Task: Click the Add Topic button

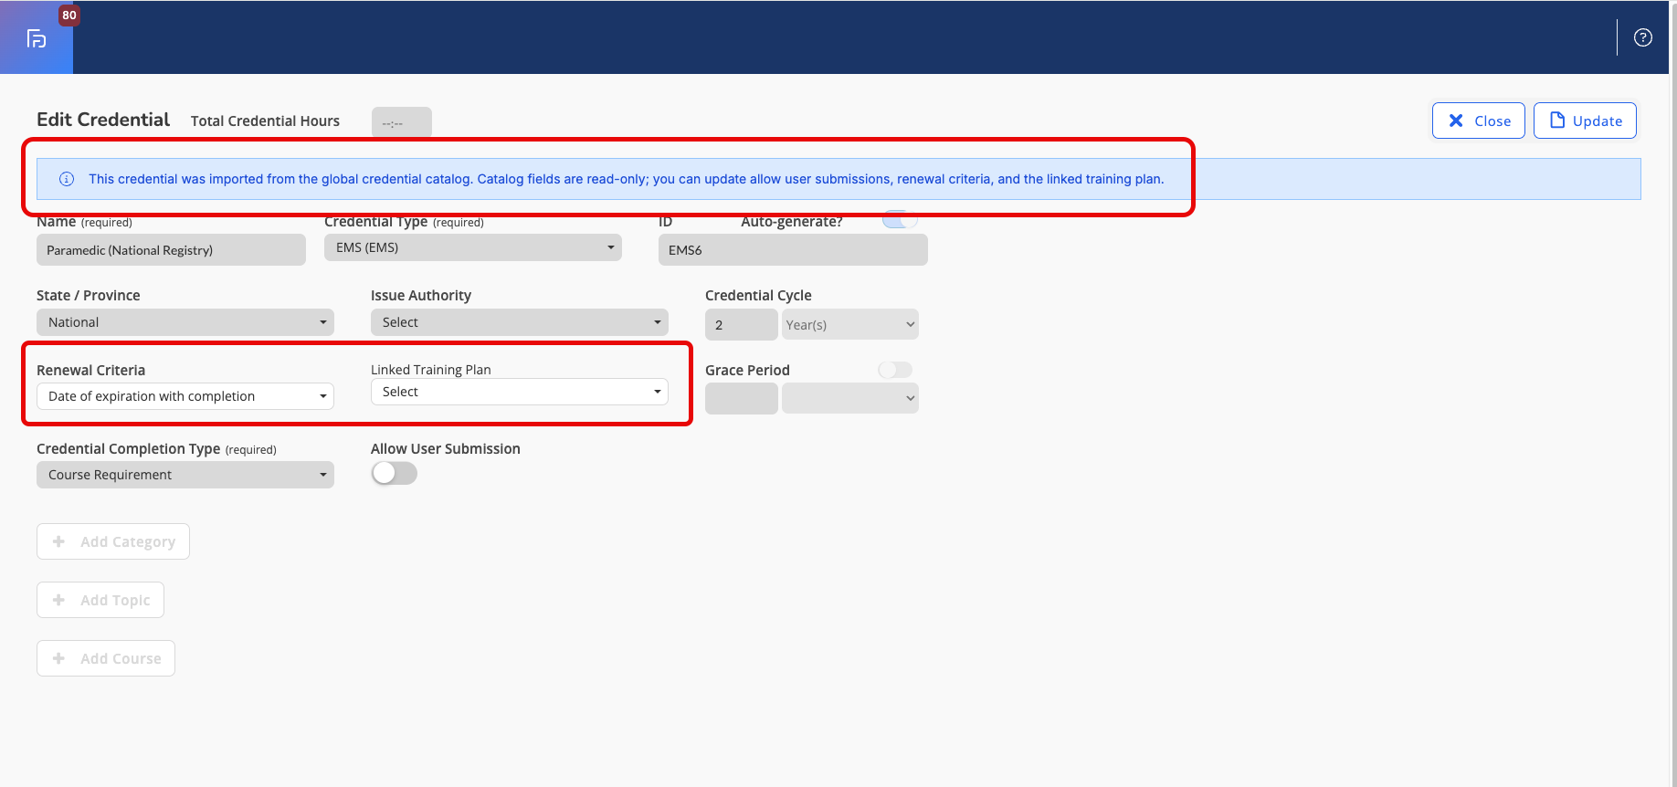Action: pyautogui.click(x=100, y=600)
